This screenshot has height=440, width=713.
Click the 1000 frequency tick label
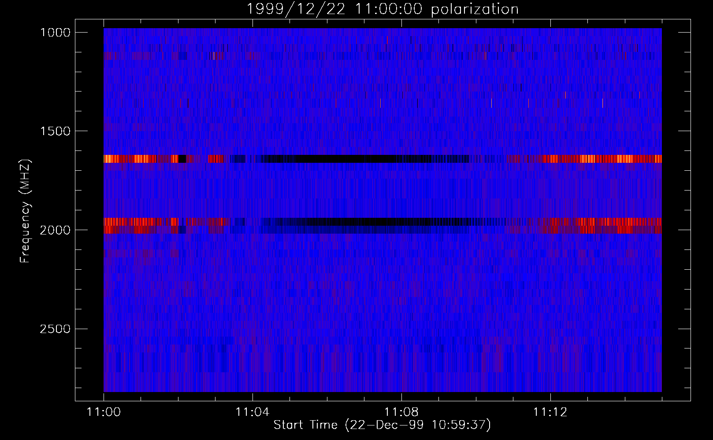55,33
